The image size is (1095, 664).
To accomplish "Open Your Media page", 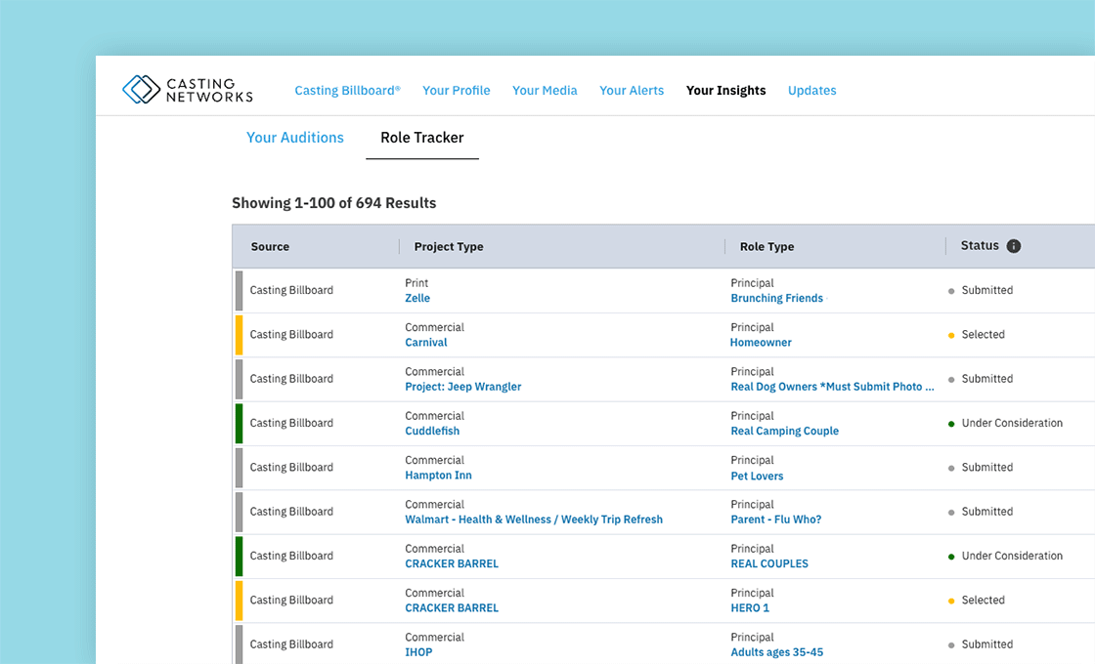I will 545,91.
